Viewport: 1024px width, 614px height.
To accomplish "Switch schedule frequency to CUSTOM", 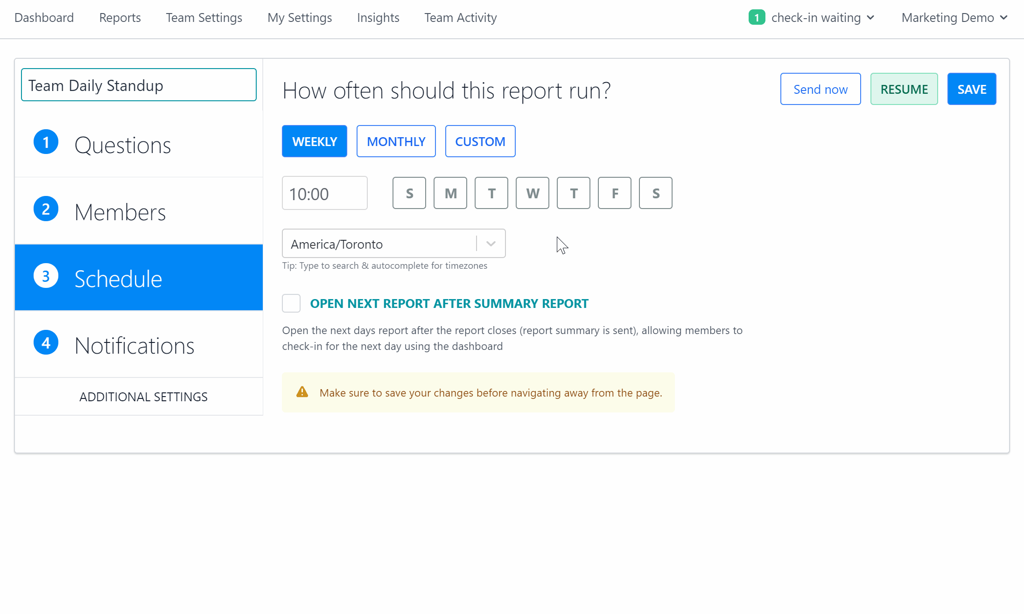I will coord(480,141).
